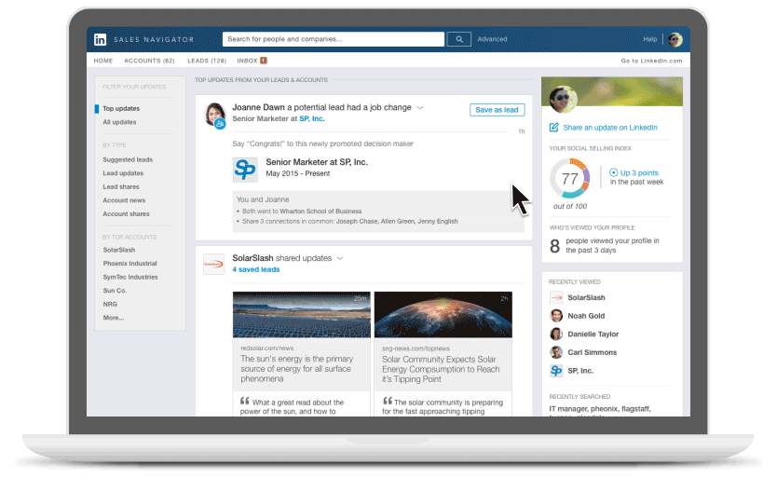The width and height of the screenshot is (777, 478).
Task: Click 'Senior Marketer at SP, Inc.' job title
Action: pyautogui.click(x=317, y=162)
